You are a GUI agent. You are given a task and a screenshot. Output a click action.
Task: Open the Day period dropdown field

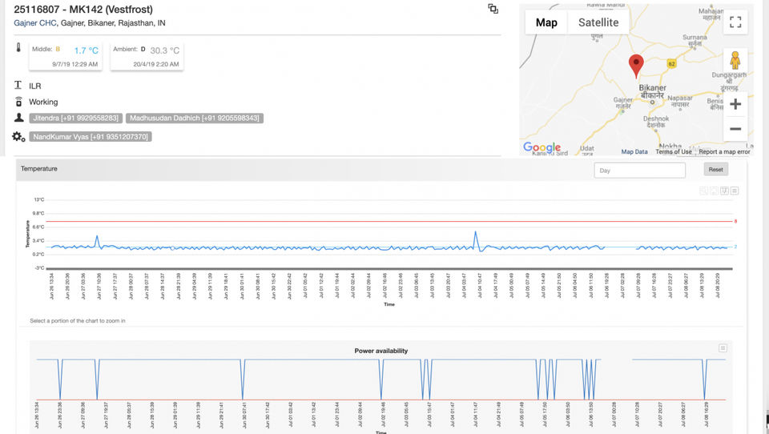point(639,171)
